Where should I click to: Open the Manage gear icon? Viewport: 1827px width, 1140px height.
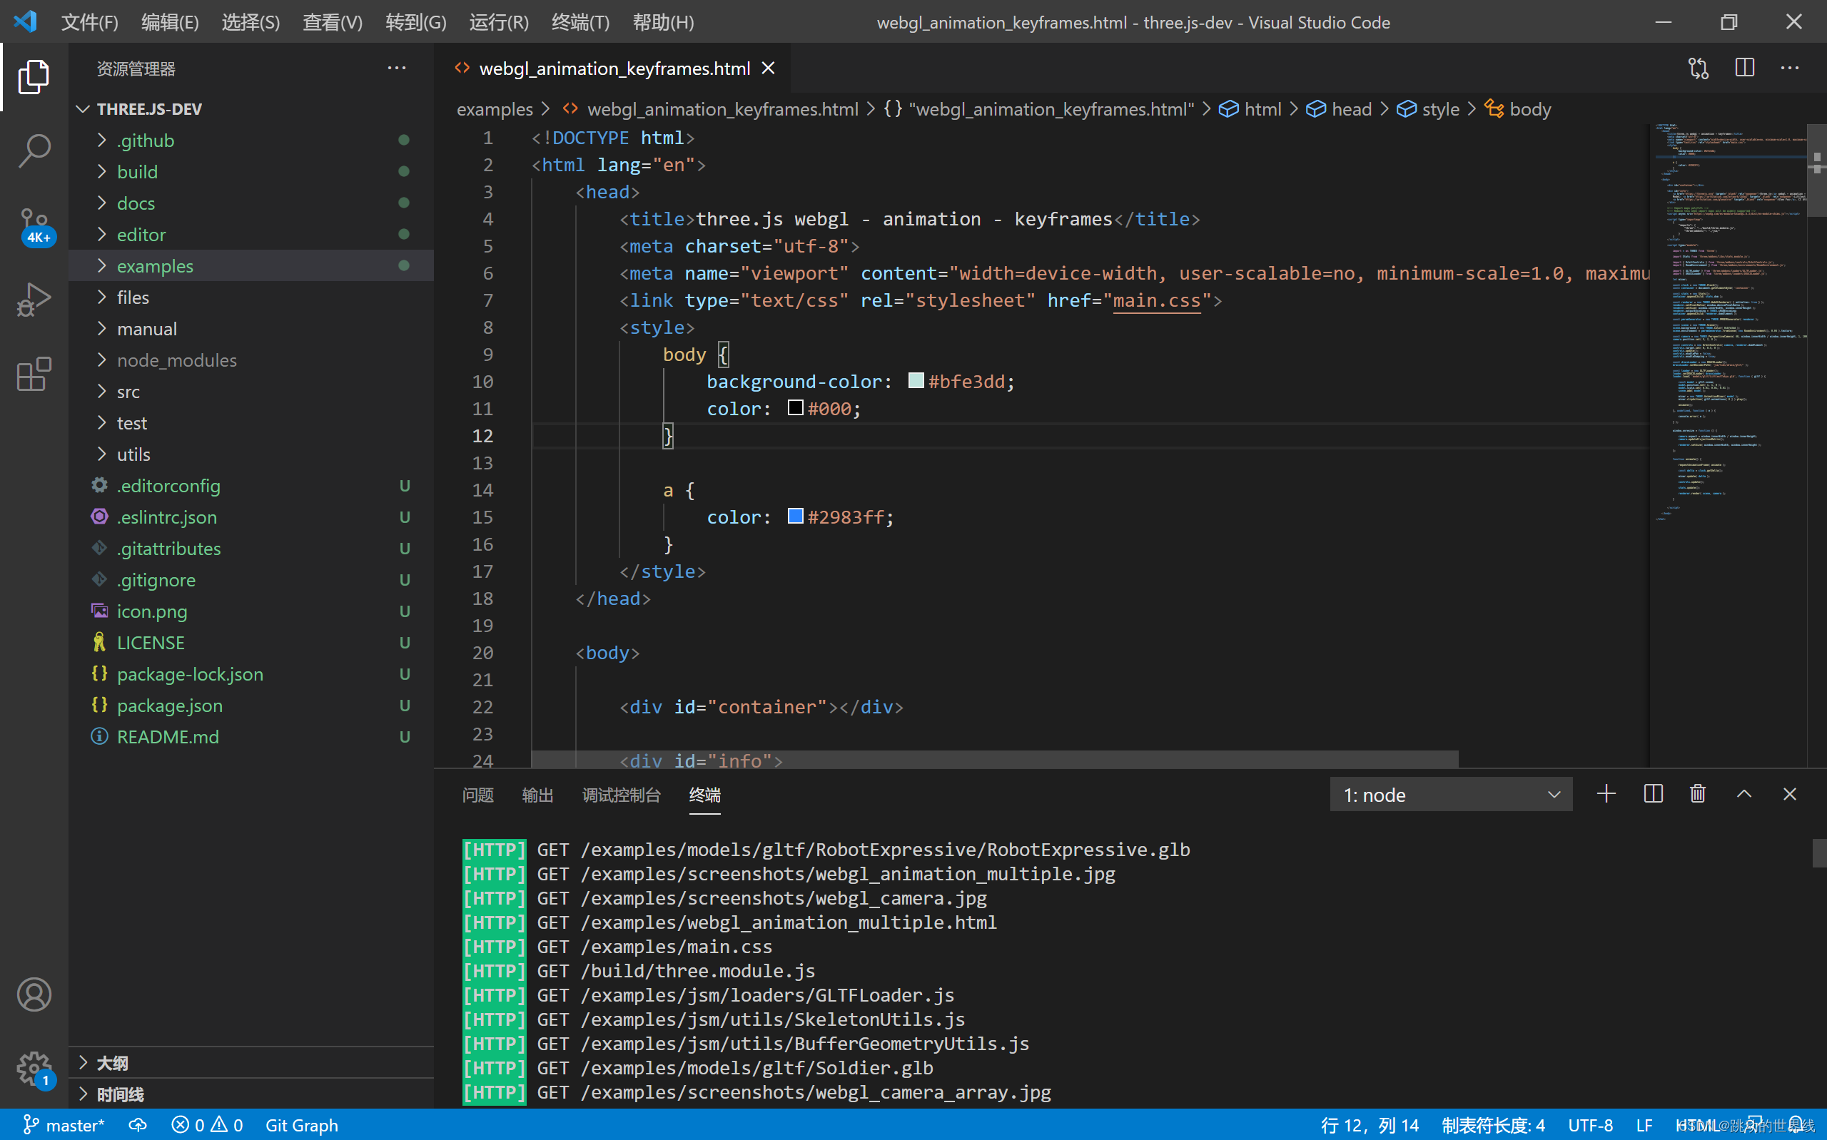click(x=34, y=1069)
